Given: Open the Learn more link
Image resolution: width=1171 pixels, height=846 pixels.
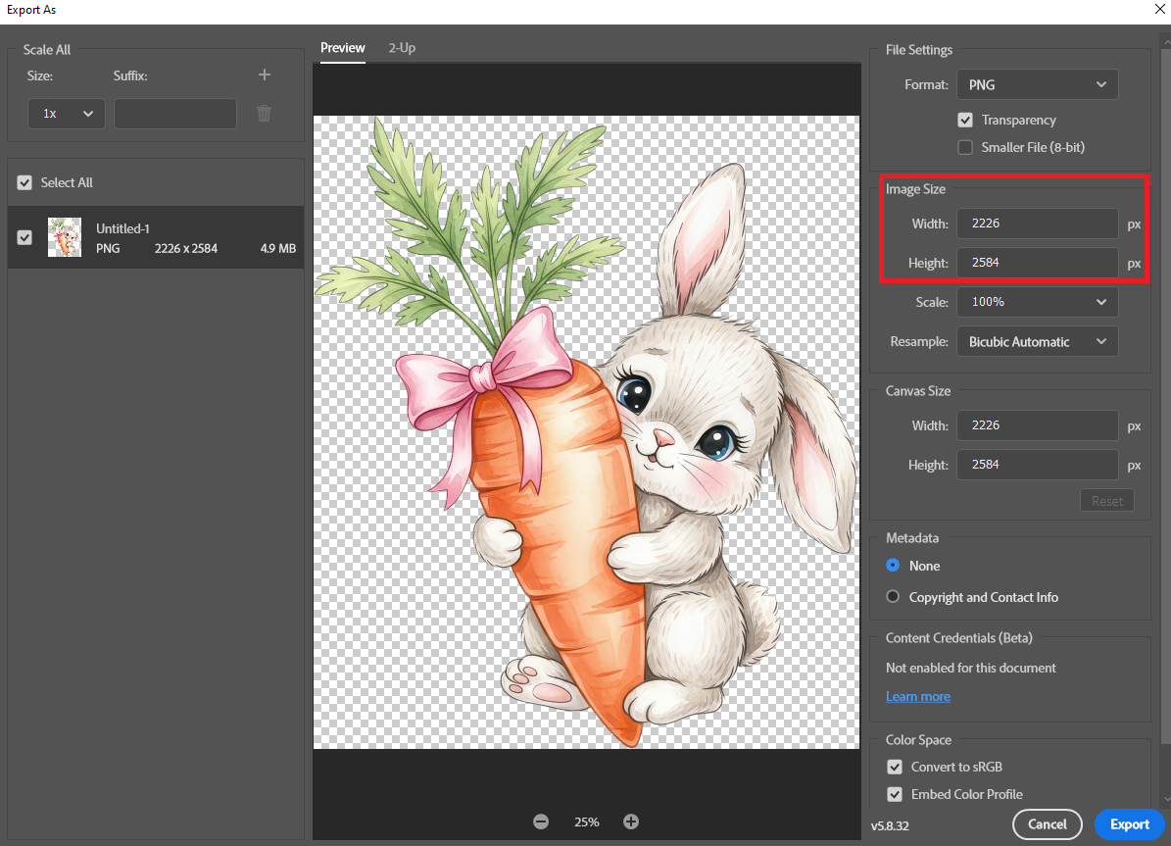Looking at the screenshot, I should [917, 696].
